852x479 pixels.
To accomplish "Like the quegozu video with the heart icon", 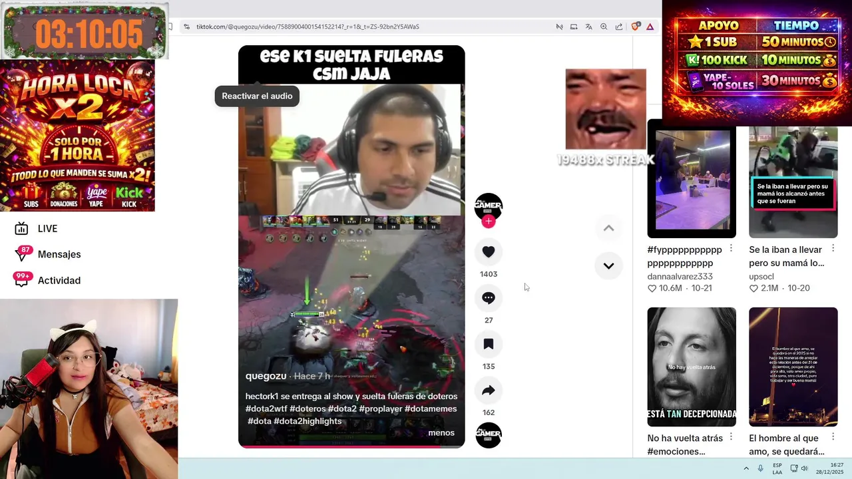I will point(489,251).
